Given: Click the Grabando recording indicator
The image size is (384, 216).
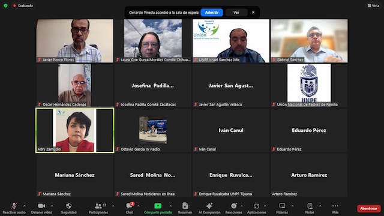Looking at the screenshot, I should (x=23, y=5).
